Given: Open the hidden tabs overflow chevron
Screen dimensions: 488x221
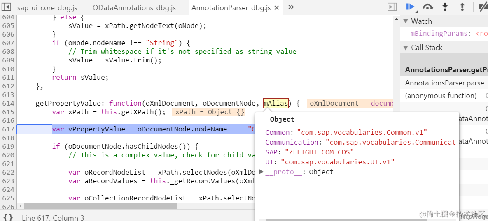Looking at the screenshot, I should (291, 7).
